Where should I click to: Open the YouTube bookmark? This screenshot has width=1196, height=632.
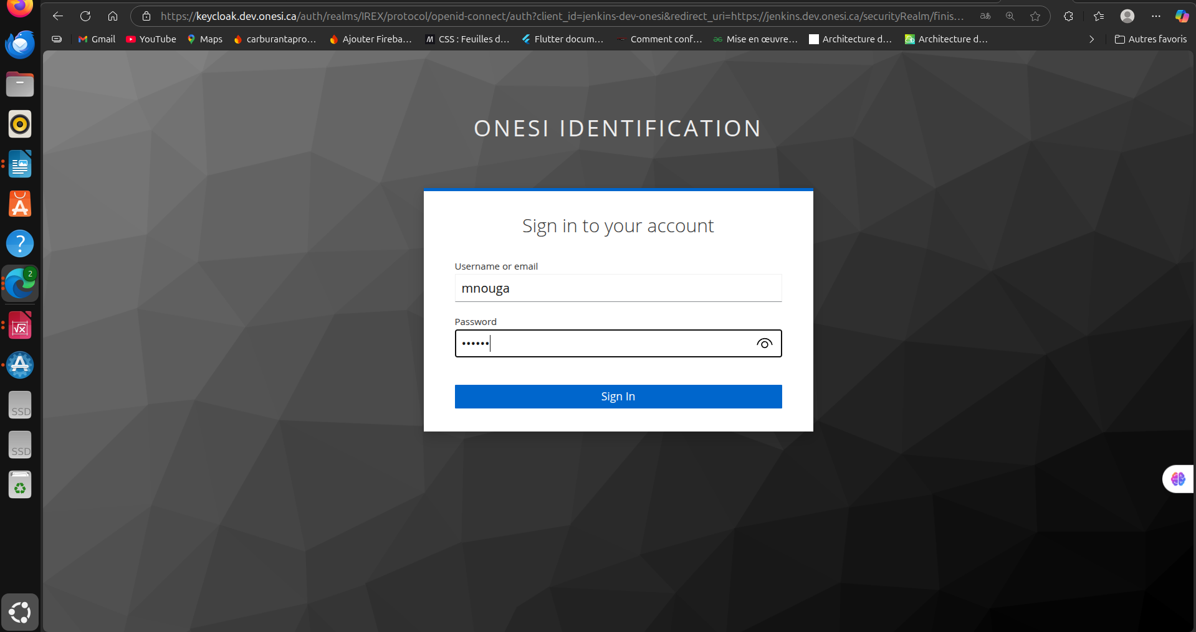pyautogui.click(x=151, y=39)
